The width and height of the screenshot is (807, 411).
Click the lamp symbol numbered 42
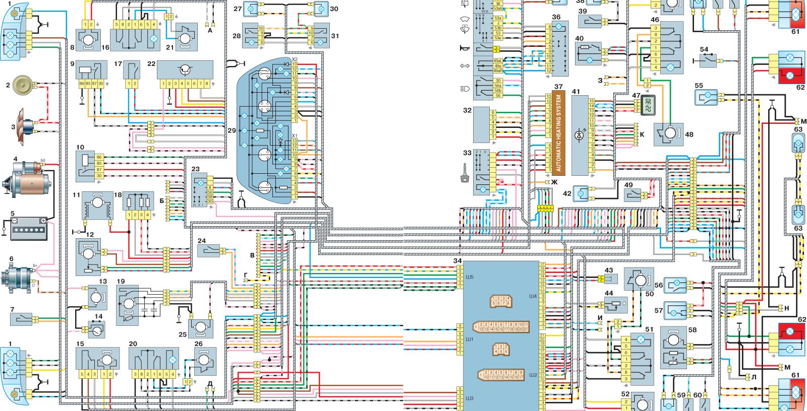coord(582,193)
